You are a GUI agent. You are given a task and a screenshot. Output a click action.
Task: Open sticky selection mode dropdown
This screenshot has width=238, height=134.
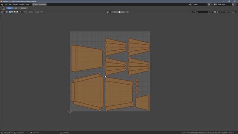(x=21, y=12)
